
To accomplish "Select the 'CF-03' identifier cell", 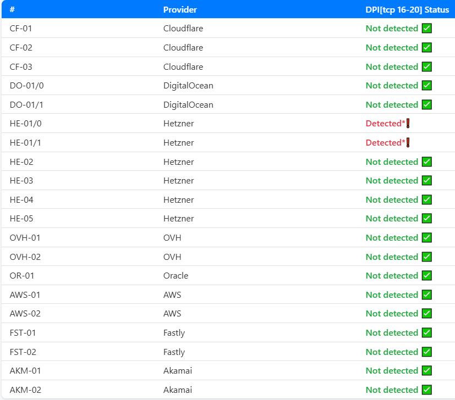I will (21, 66).
